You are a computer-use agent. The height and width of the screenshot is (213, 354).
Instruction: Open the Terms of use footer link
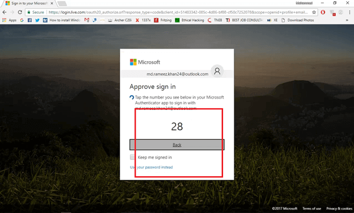pos(311,208)
